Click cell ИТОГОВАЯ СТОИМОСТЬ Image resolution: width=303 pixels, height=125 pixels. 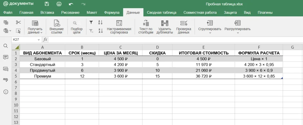pyautogui.click(x=204, y=53)
